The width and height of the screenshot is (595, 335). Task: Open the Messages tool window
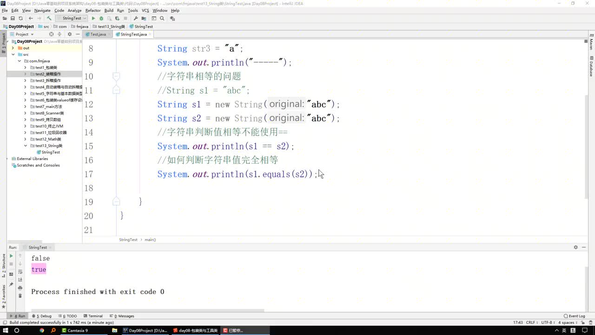[122, 316]
